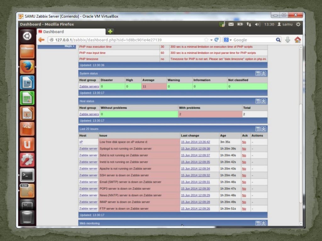Open the 15 Jun 2014 12:09:38 change link

[x=195, y=149]
